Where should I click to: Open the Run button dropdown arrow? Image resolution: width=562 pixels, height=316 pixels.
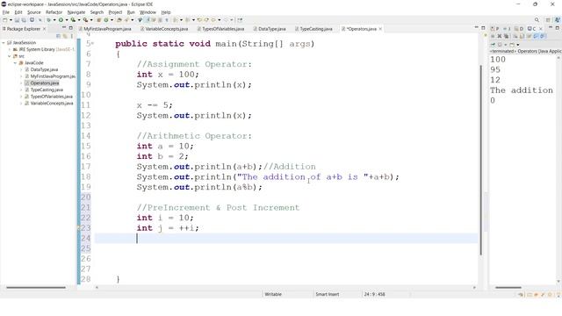(x=67, y=20)
